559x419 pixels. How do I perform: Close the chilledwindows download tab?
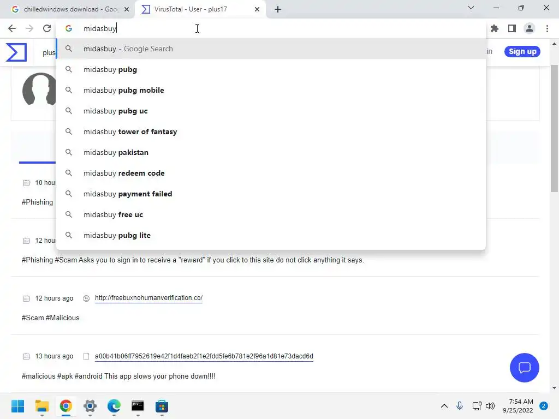127,10
